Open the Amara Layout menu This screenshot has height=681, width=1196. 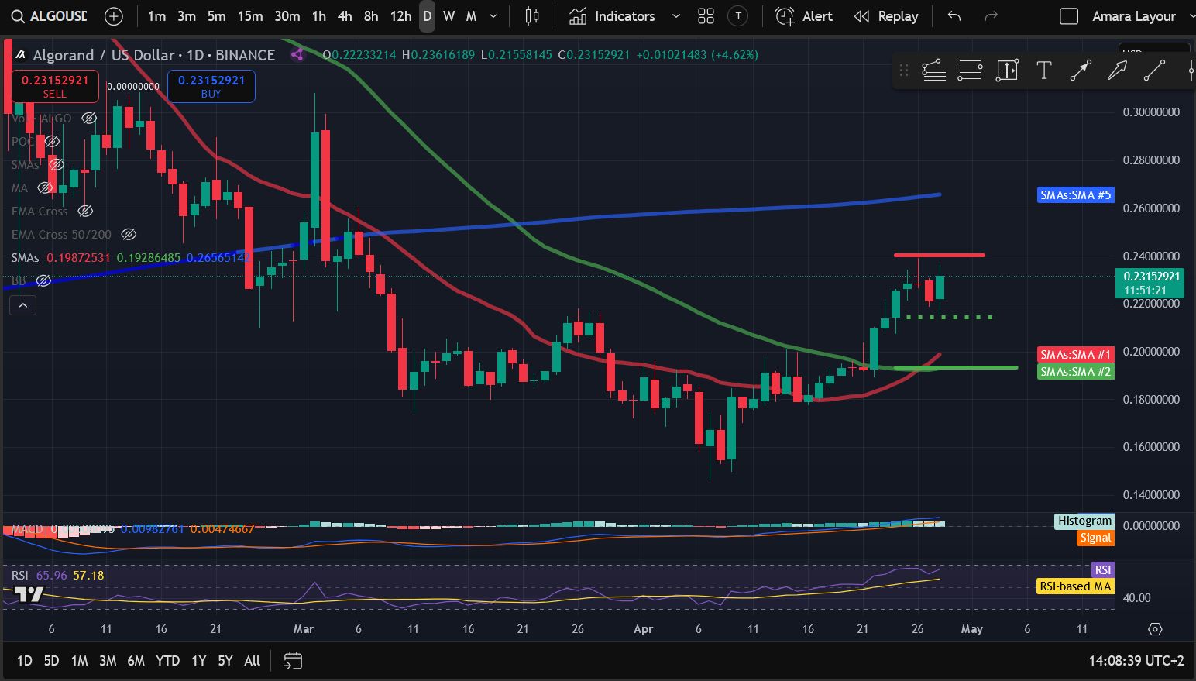[1134, 16]
